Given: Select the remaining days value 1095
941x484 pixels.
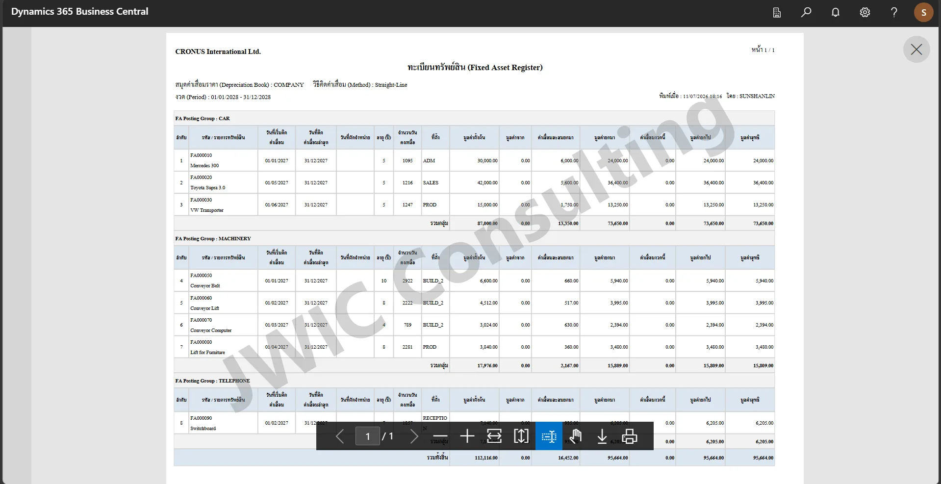Looking at the screenshot, I should click(407, 161).
